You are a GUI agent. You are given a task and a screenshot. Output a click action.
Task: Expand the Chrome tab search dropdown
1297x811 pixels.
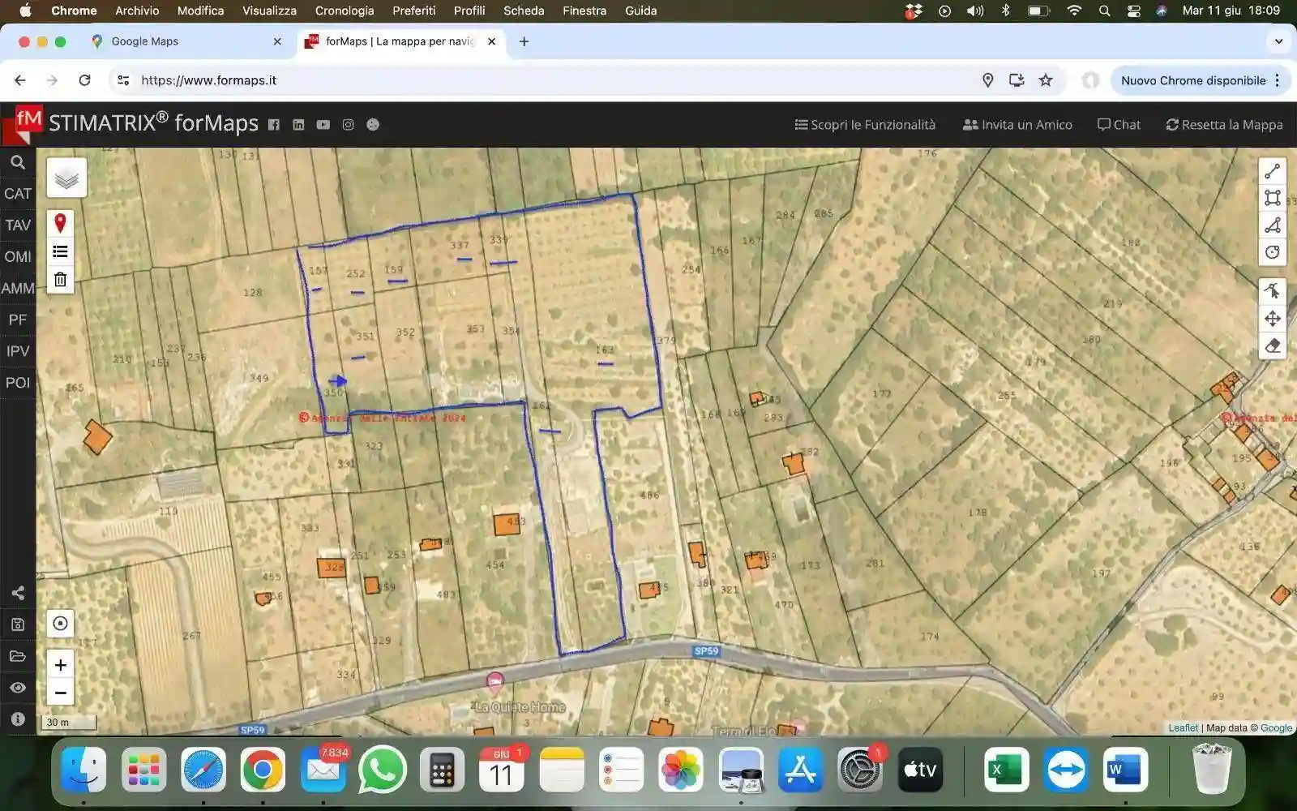pyautogui.click(x=1278, y=41)
